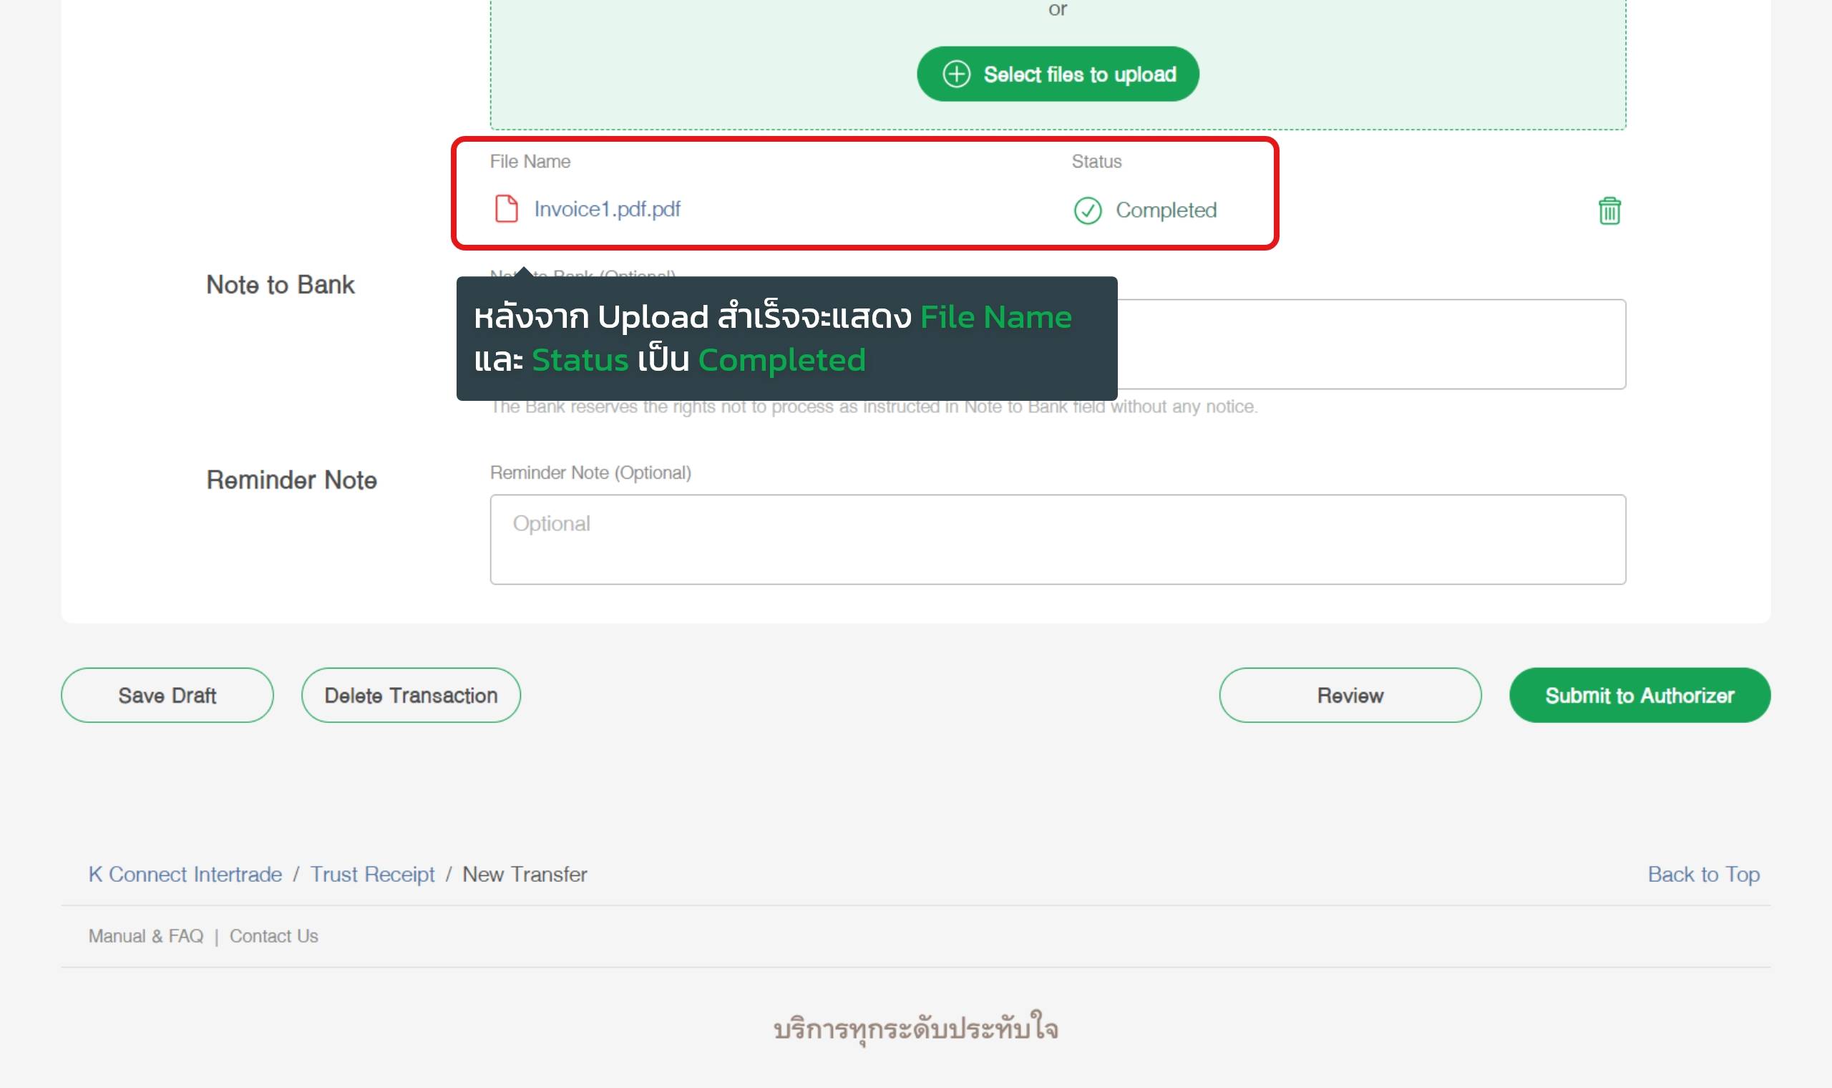
Task: Open the Manual & FAQ link
Action: click(x=146, y=936)
